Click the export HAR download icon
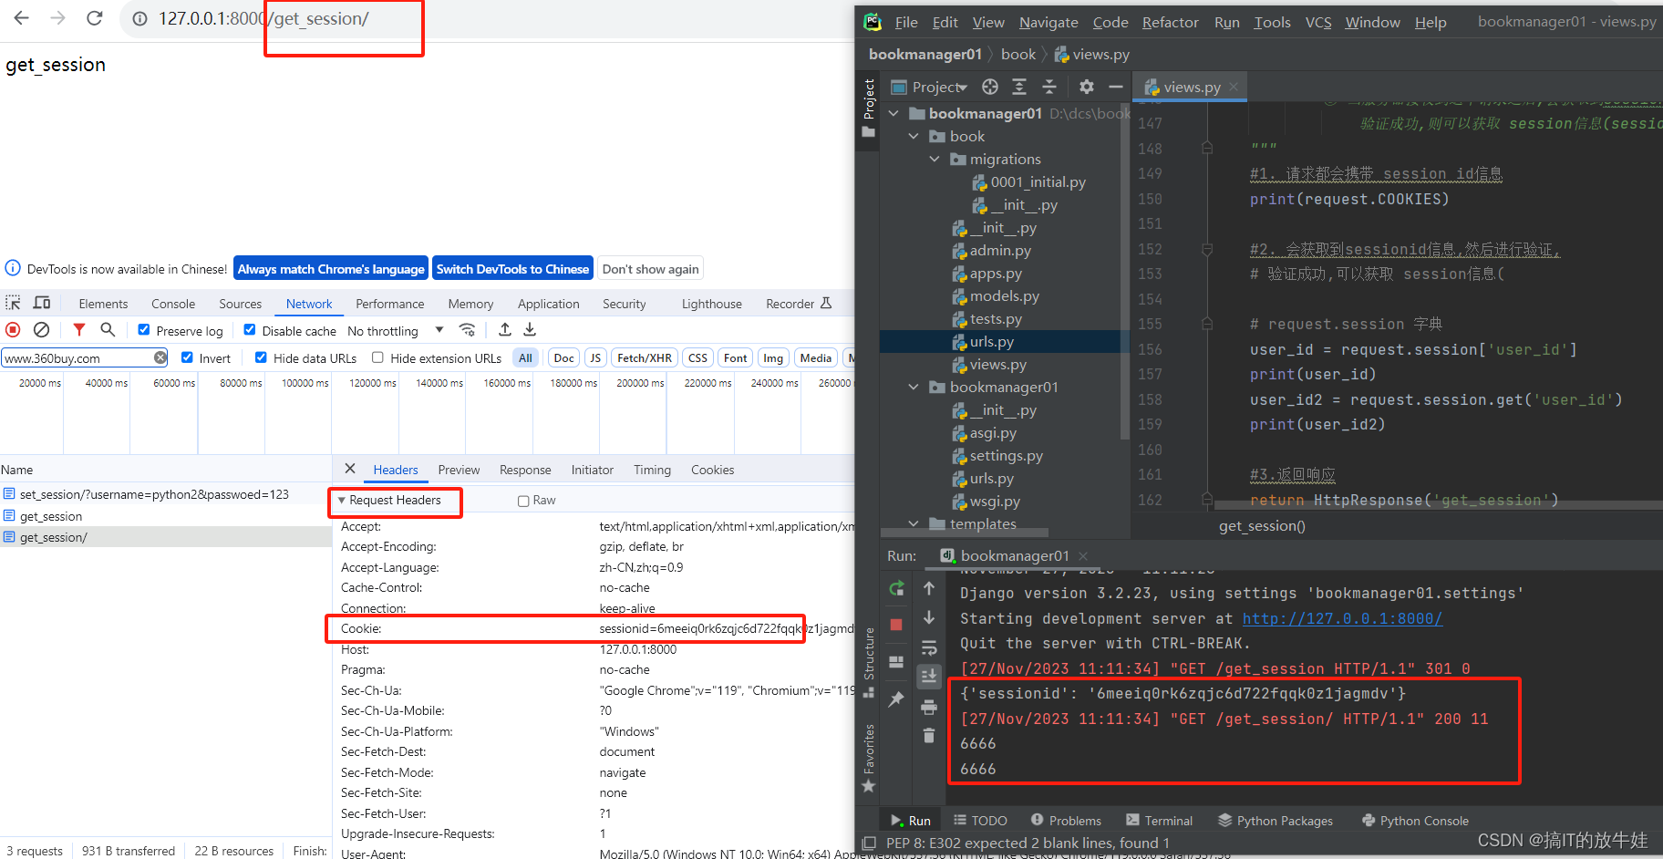The image size is (1663, 859). pyautogui.click(x=530, y=330)
